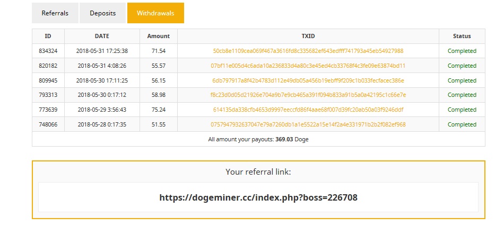Open TXID link starting with 6db797917a
This screenshot has width=504, height=226.
[x=308, y=80]
